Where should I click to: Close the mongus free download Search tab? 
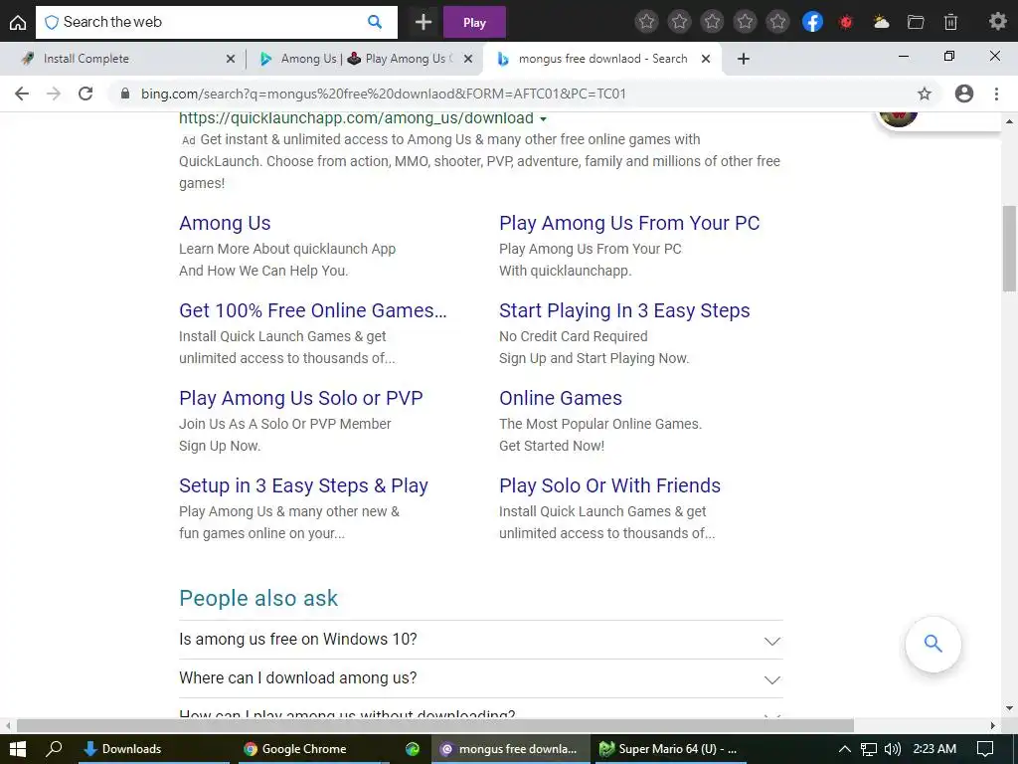(x=706, y=59)
